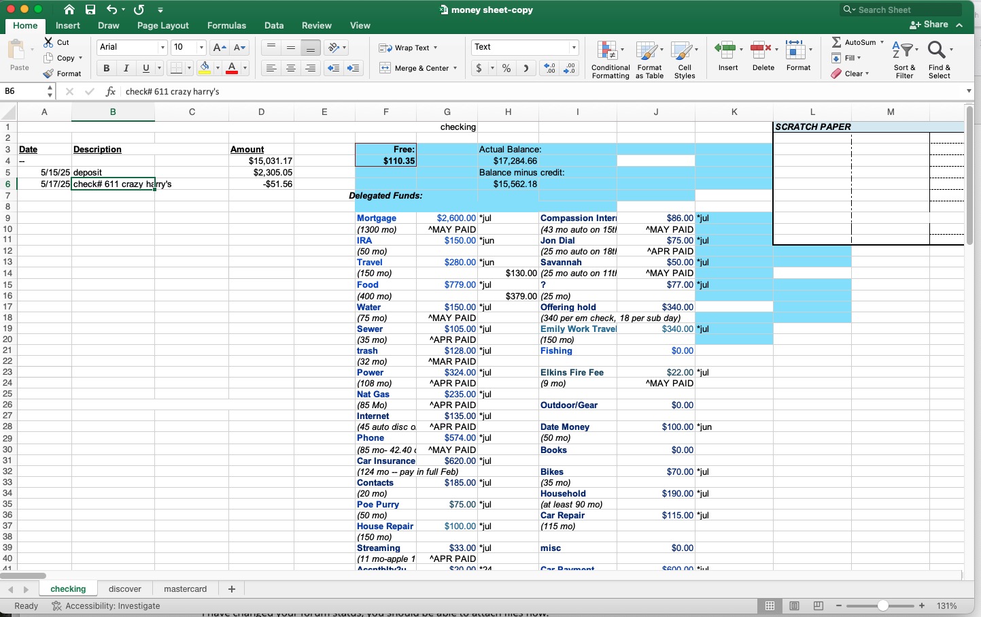Activate the Format painter

[x=62, y=73]
